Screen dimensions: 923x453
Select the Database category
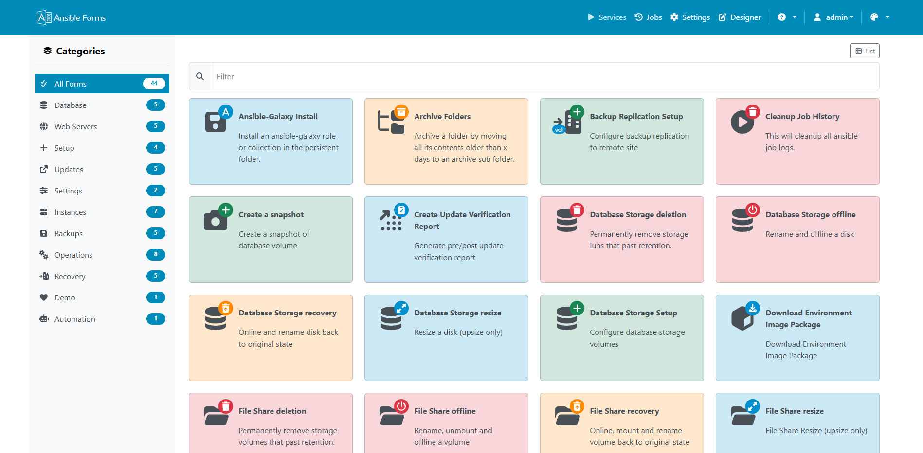[71, 105]
